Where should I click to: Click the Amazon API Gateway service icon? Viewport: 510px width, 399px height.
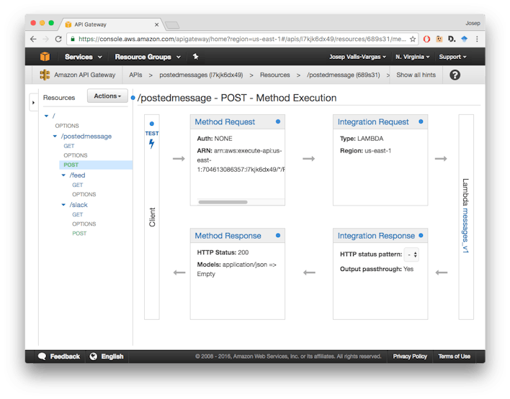(45, 75)
